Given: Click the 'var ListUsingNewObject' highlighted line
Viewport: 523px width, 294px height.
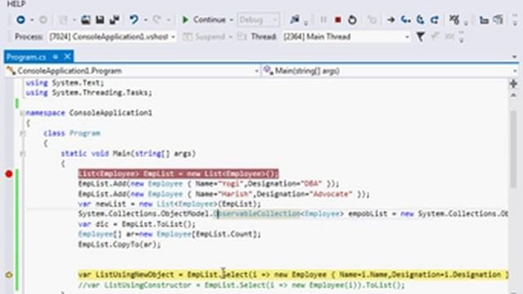Looking at the screenshot, I should [x=293, y=274].
